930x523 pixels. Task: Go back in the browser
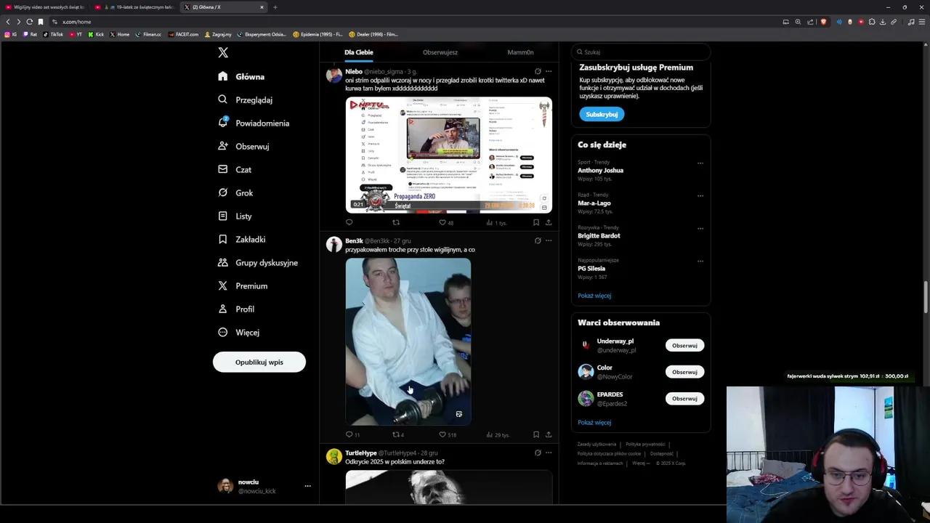[8, 22]
